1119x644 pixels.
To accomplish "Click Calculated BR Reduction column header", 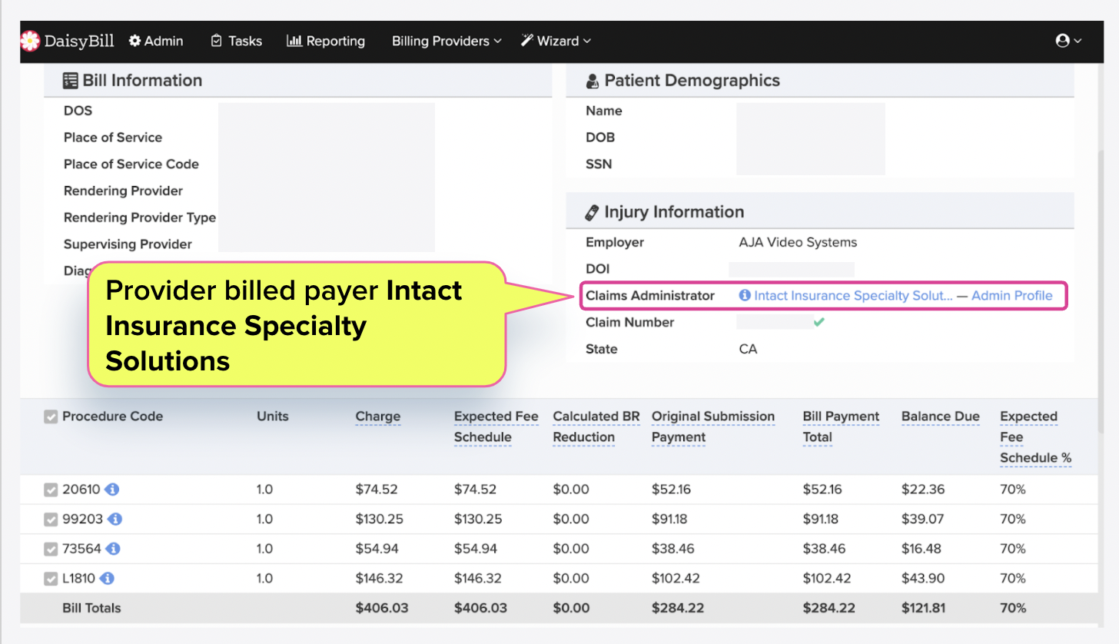I will point(596,427).
